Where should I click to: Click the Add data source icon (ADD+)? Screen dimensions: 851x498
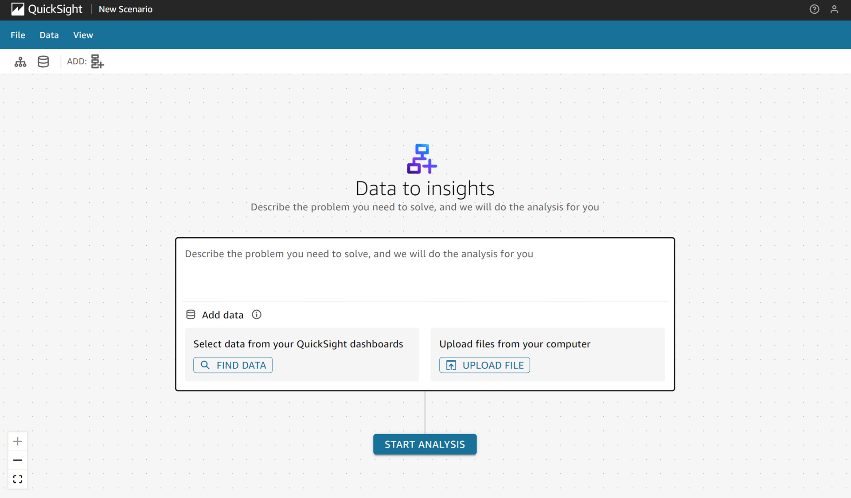coord(97,61)
